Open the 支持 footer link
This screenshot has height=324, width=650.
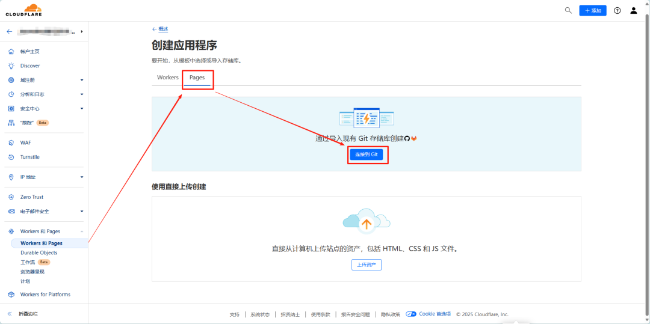tap(235, 314)
